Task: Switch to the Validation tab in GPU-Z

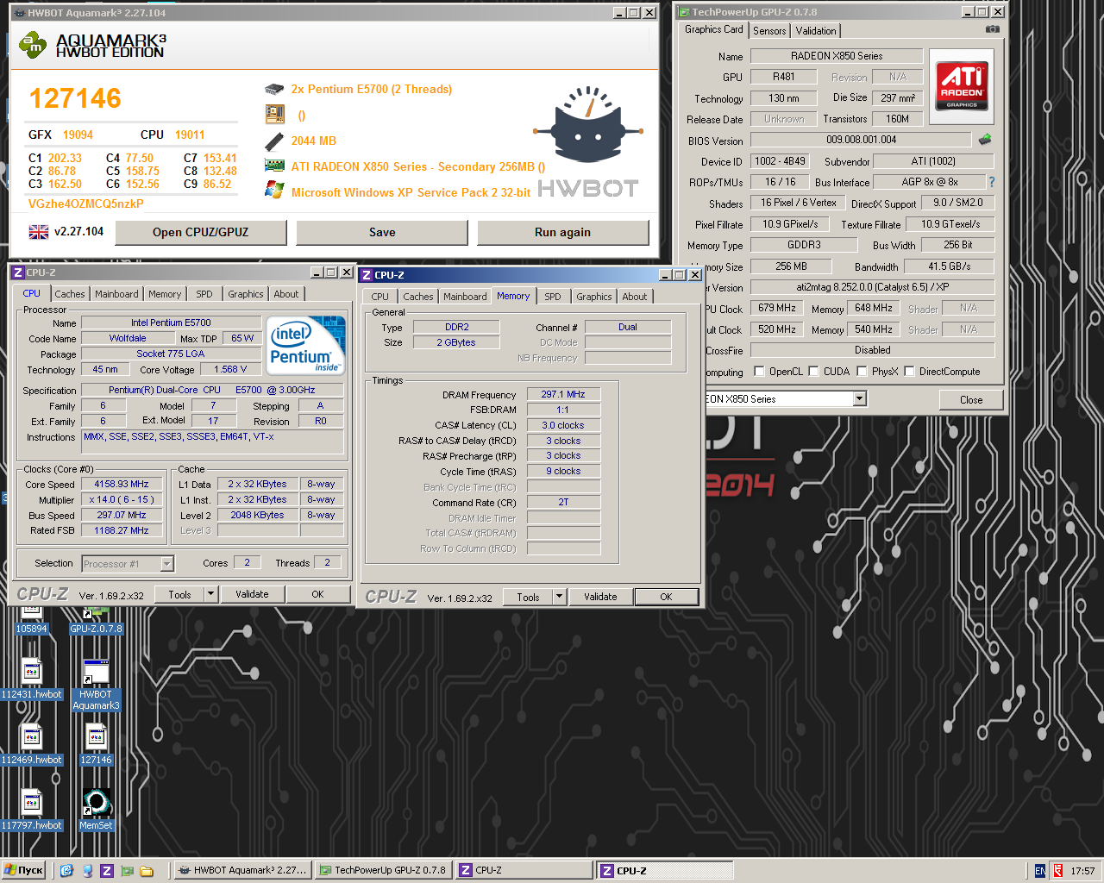Action: [816, 30]
